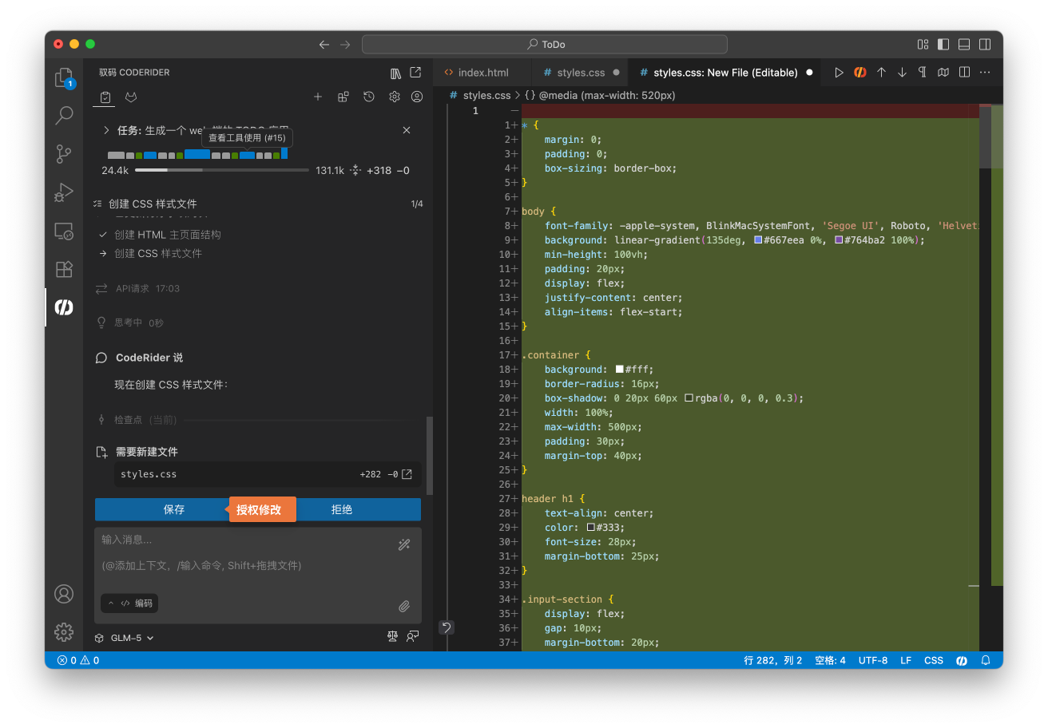
Task: Click the Run play icon in editor toolbar
Action: [839, 73]
